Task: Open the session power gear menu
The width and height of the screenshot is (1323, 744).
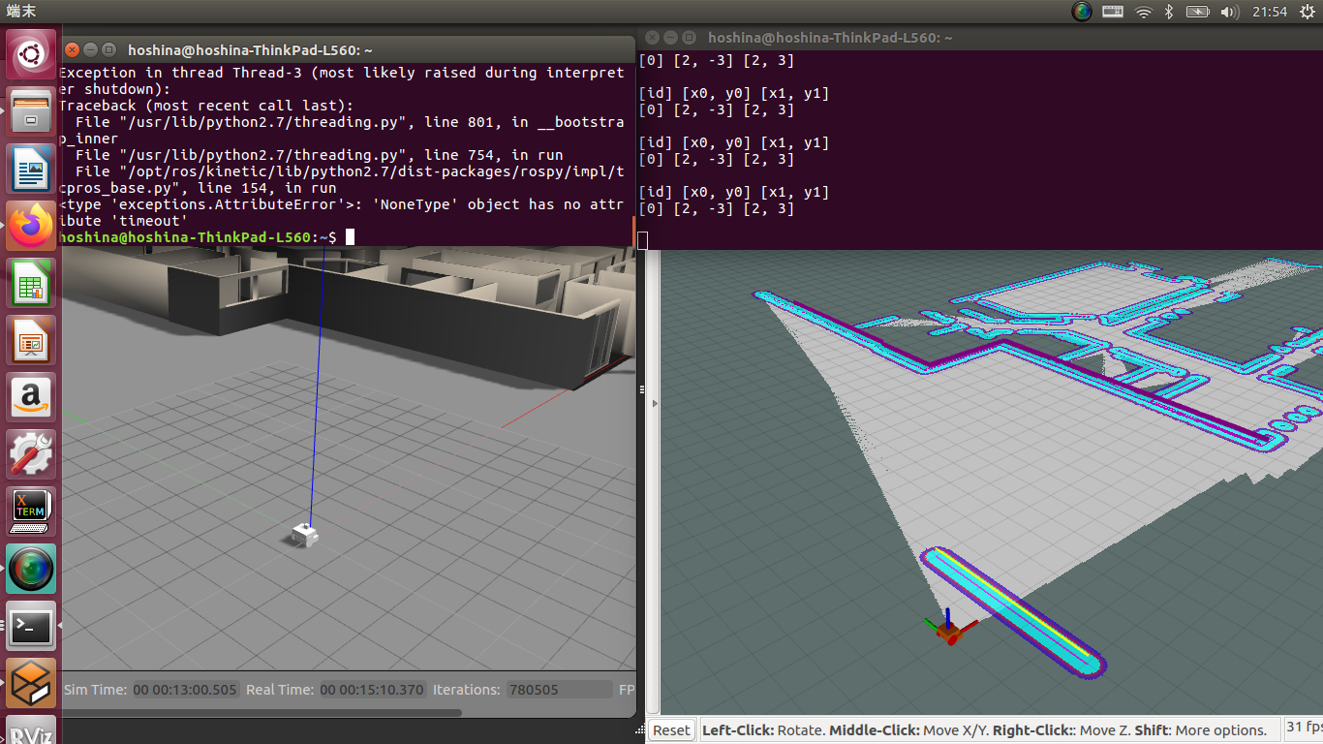Action: [1307, 12]
